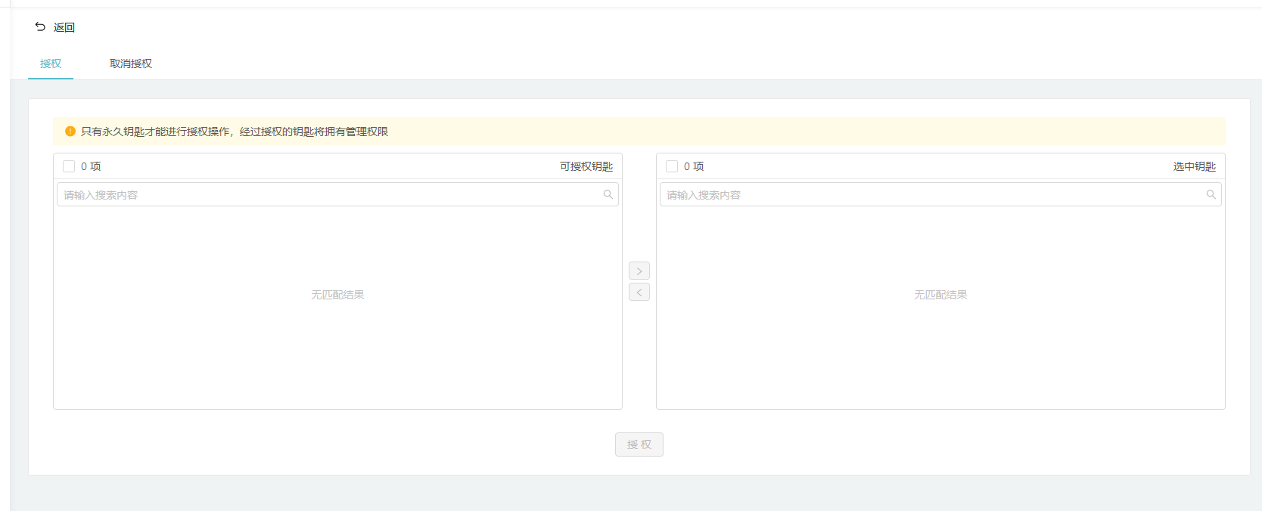Screen dimensions: 1262x511
Task: Click the yellow notice about 永久钥匙
Action: 235,132
